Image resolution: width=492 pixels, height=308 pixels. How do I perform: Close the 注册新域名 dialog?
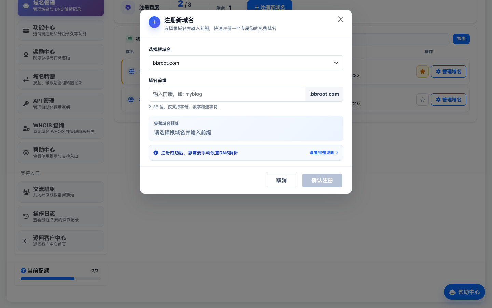340,19
